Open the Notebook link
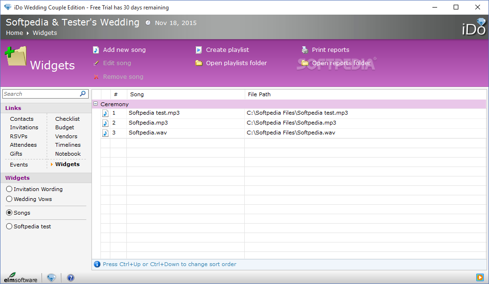The image size is (489, 284). pyautogui.click(x=68, y=154)
